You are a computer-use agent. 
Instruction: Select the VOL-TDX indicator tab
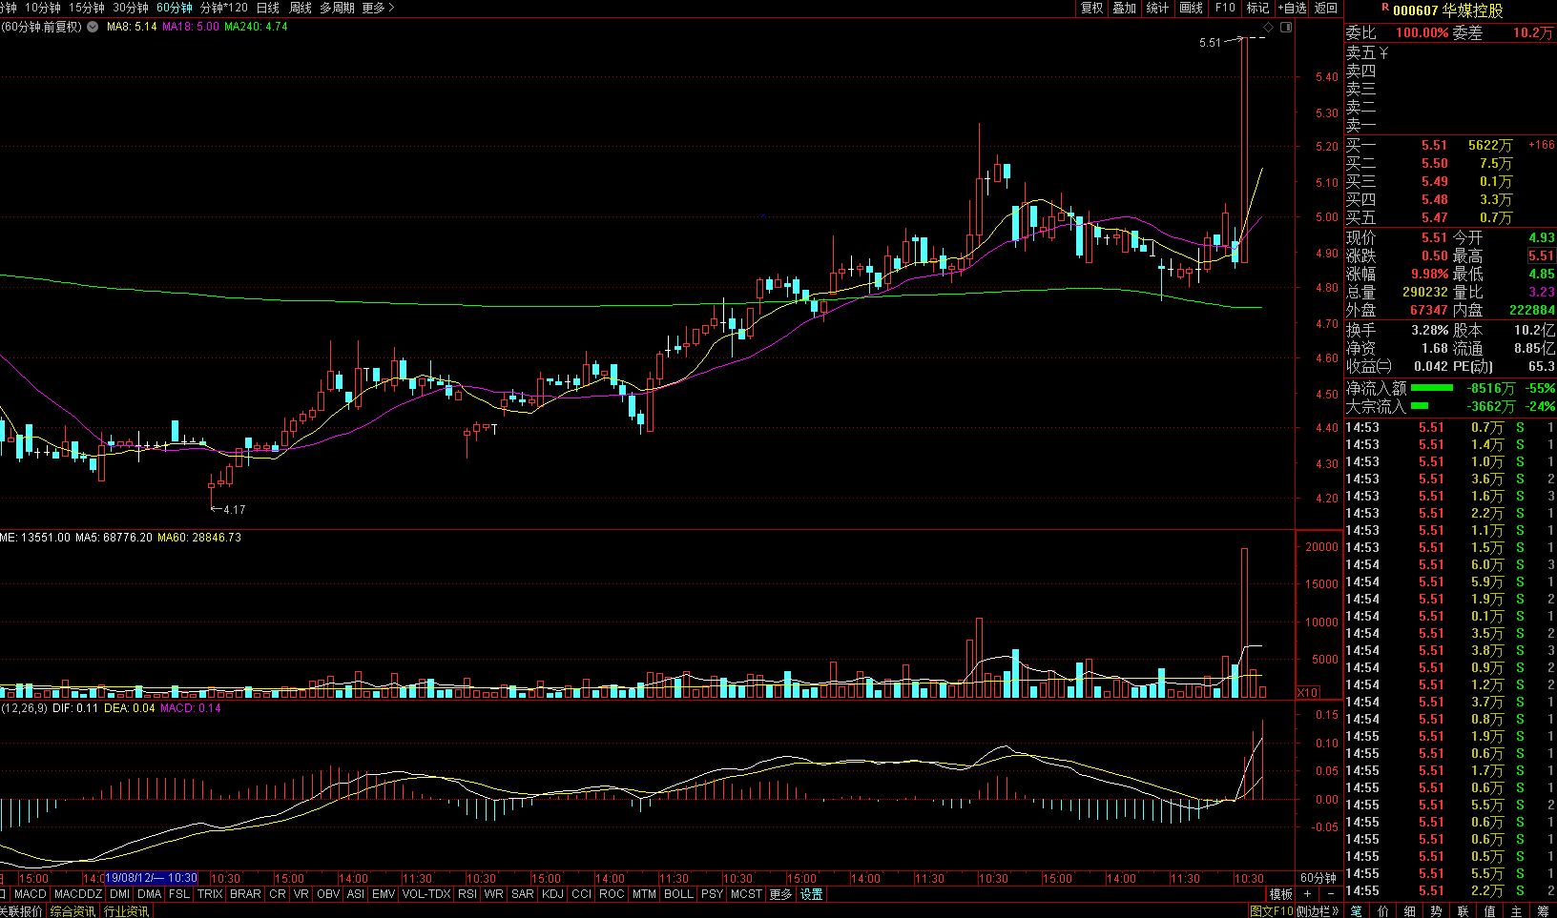[x=426, y=894]
